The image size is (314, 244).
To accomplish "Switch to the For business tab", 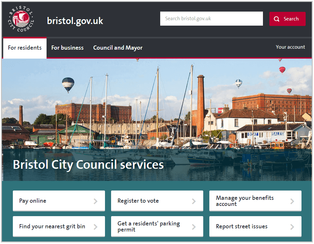I will pyautogui.click(x=67, y=48).
